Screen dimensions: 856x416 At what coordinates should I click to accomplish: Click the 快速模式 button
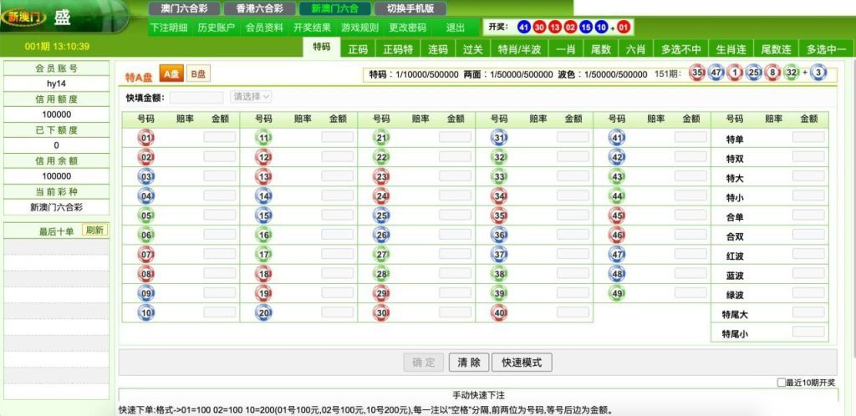(522, 363)
